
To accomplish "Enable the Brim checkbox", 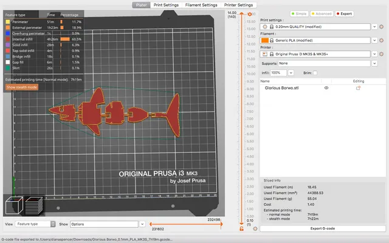I will tap(315, 73).
